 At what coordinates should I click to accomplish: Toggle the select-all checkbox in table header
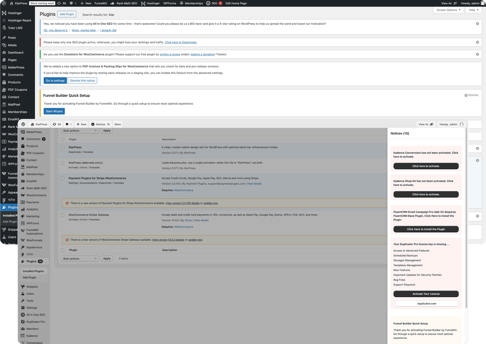tap(63, 139)
